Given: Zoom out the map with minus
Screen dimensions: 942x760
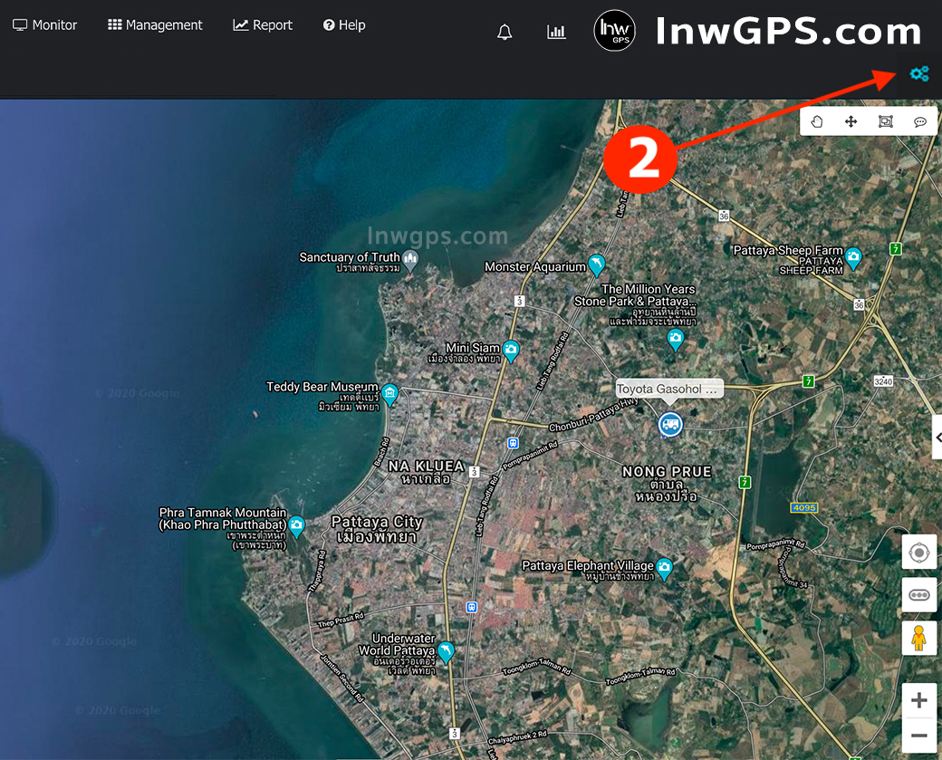Looking at the screenshot, I should [919, 735].
